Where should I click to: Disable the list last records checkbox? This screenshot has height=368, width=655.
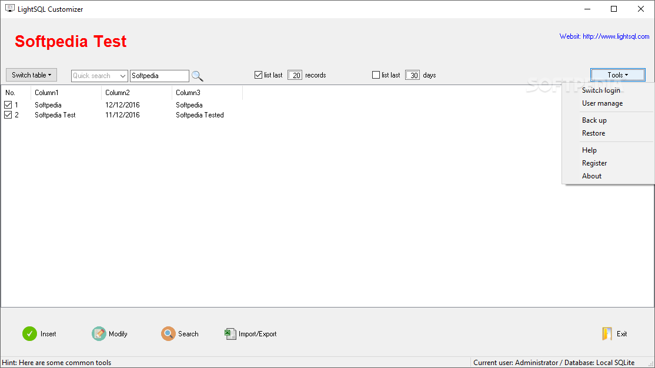(258, 75)
